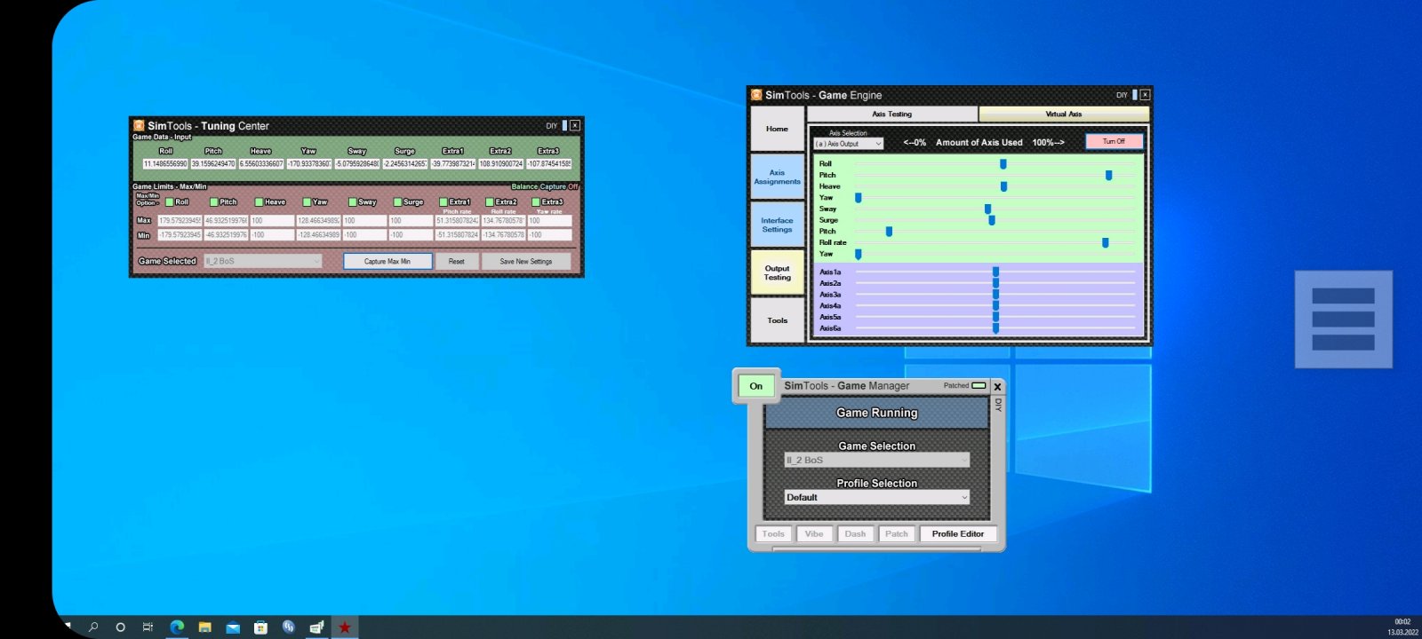
Task: Open the Mail app from the taskbar
Action: pyautogui.click(x=233, y=627)
